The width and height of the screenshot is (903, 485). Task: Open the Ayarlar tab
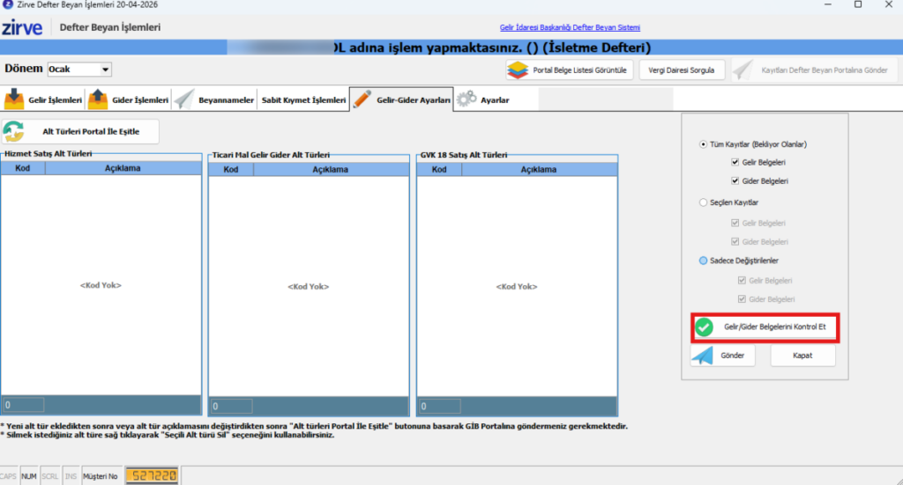pyautogui.click(x=484, y=99)
